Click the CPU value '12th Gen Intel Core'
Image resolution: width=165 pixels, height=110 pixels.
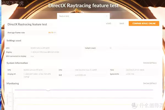[86, 70]
